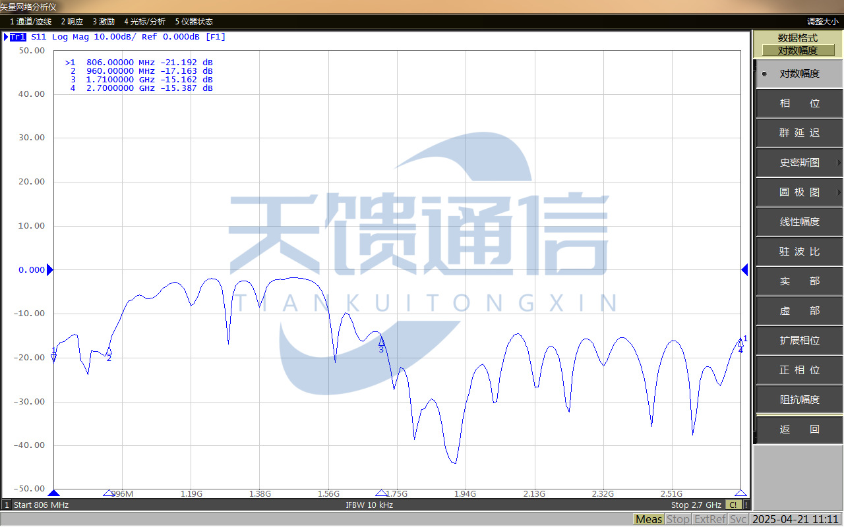This screenshot has height=527, width=844.
Task: Select marker readout 2.7000000 GHz -15.387 dB
Action: coord(141,88)
